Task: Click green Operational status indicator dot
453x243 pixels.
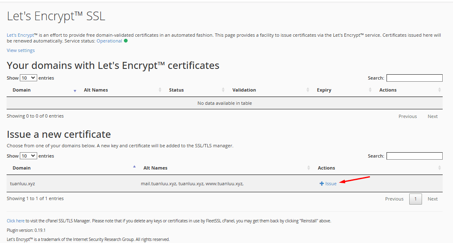Action: pyautogui.click(x=126, y=41)
